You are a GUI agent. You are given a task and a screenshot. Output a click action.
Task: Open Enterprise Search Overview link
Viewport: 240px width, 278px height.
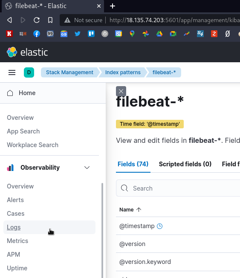pyautogui.click(x=20, y=118)
